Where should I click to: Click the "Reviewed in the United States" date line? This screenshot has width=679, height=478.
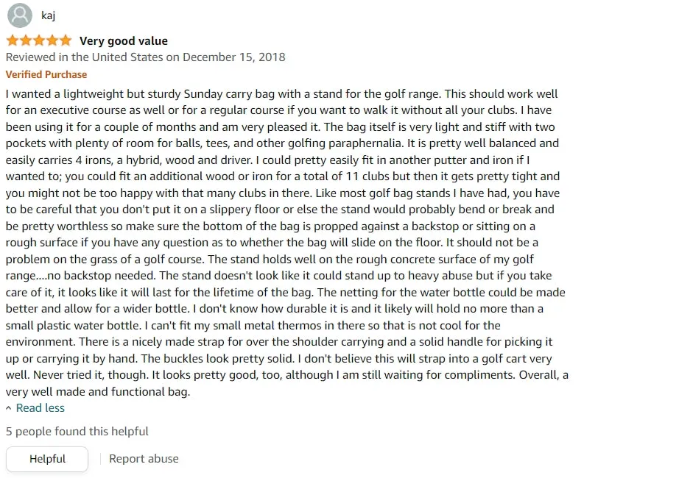point(146,57)
